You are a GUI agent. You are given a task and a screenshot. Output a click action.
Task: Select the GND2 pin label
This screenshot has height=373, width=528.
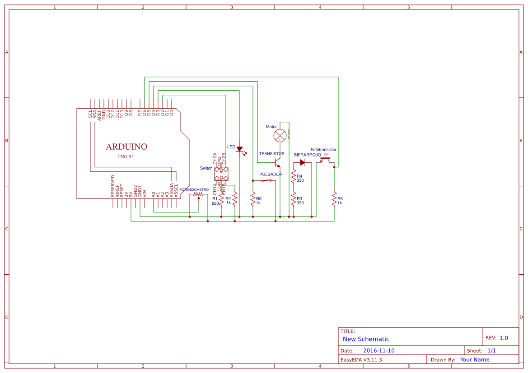[136, 191]
